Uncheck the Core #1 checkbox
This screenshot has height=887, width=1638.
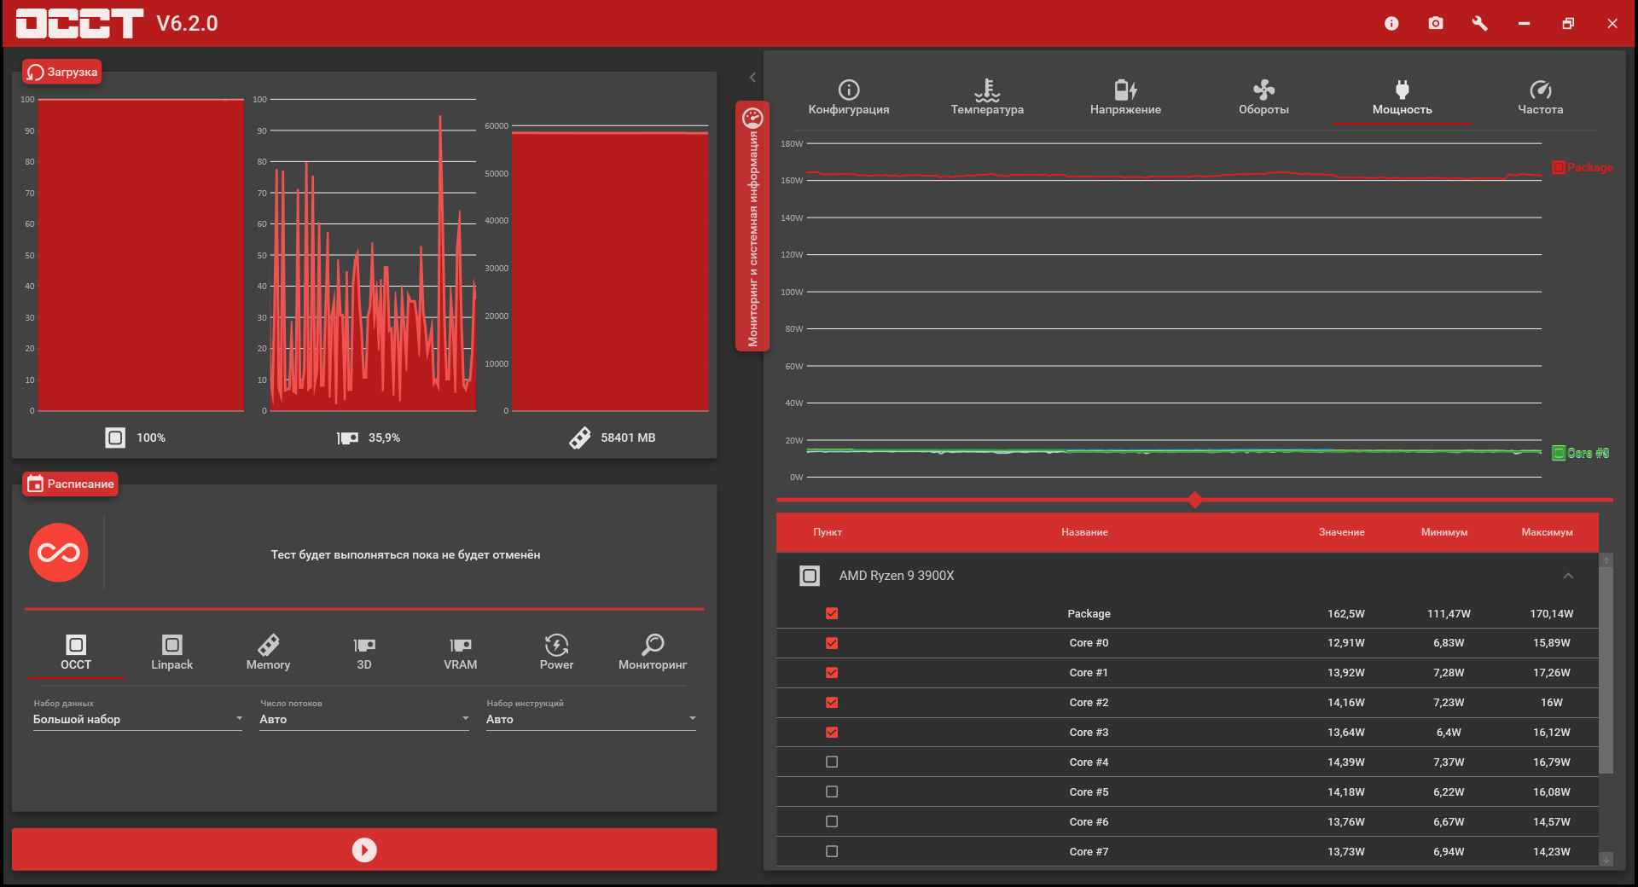click(x=832, y=673)
